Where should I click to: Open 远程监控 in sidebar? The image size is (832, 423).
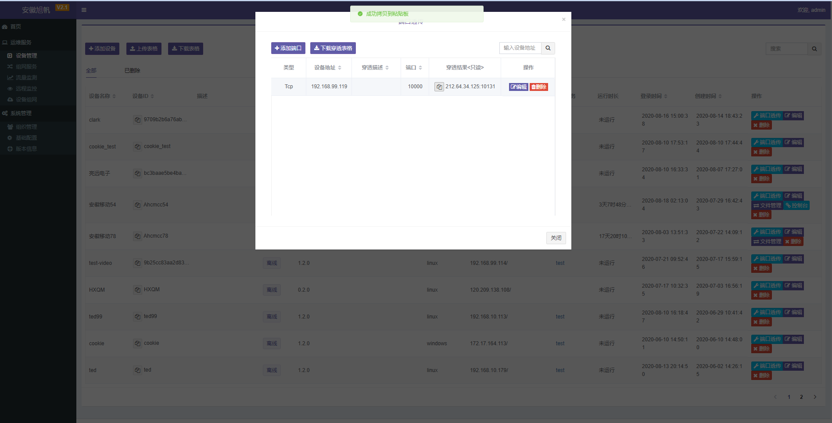[x=38, y=89]
